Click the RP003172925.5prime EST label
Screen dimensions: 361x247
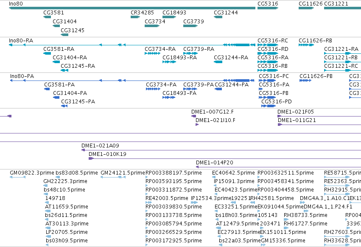coord(174,241)
